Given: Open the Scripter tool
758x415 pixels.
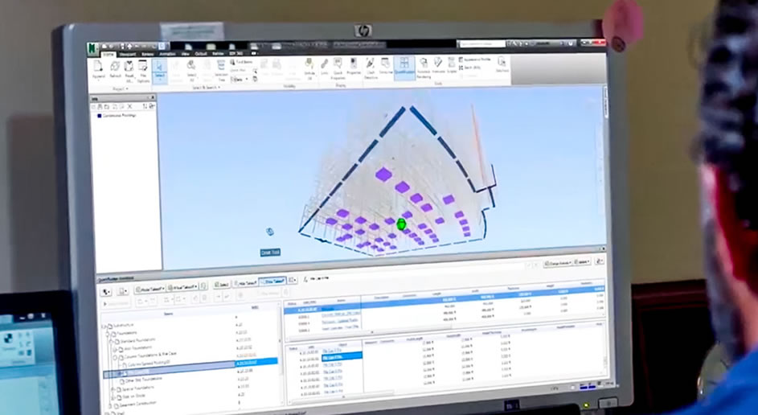Looking at the screenshot, I should point(451,64).
